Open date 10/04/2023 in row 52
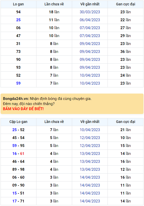The width and height of the screenshot is (144, 206). [90, 75]
